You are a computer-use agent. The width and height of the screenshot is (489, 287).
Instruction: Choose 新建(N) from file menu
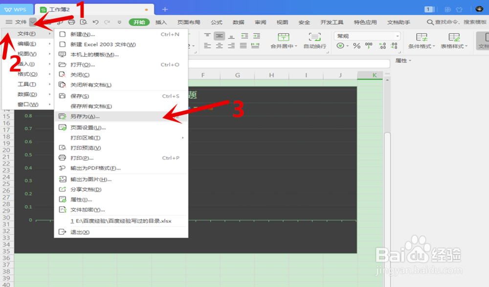coord(121,34)
